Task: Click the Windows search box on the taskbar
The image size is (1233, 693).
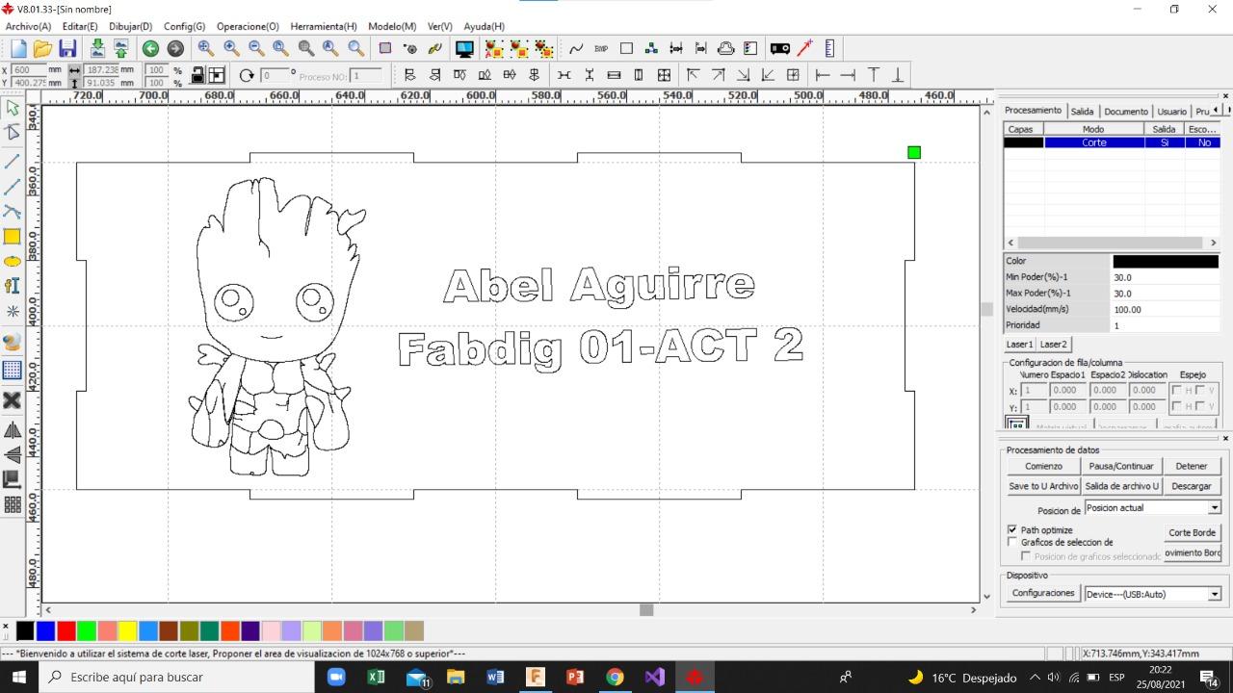Action: pos(176,677)
